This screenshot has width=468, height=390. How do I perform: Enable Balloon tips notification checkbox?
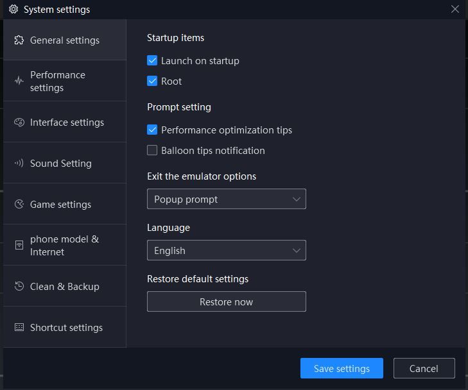click(152, 151)
